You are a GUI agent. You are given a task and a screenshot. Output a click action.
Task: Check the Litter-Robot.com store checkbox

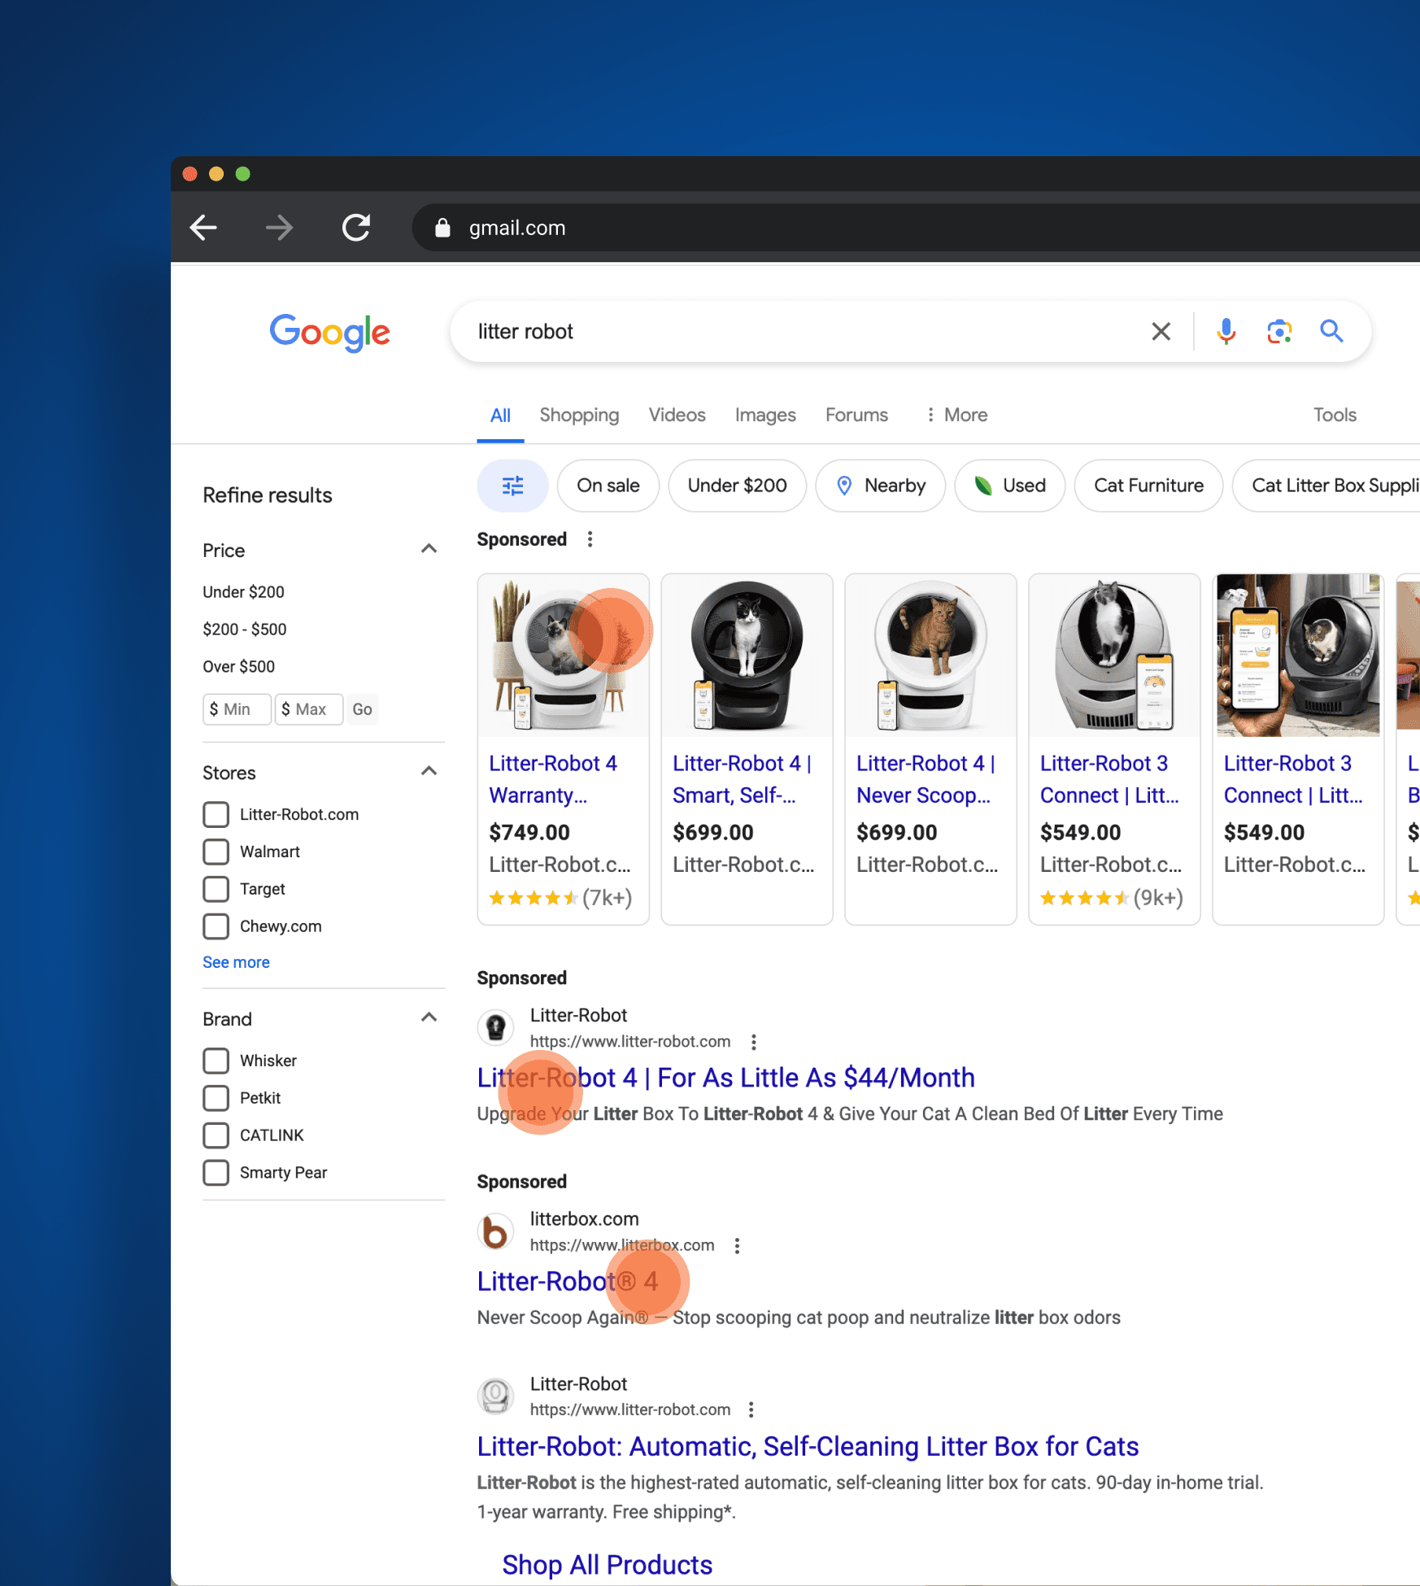pos(216,814)
